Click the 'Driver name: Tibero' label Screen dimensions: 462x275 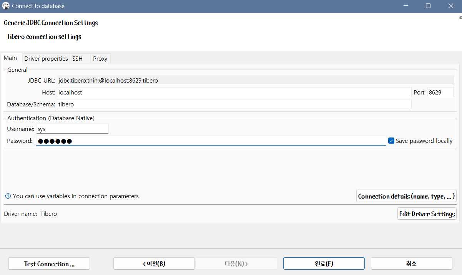(x=30, y=214)
